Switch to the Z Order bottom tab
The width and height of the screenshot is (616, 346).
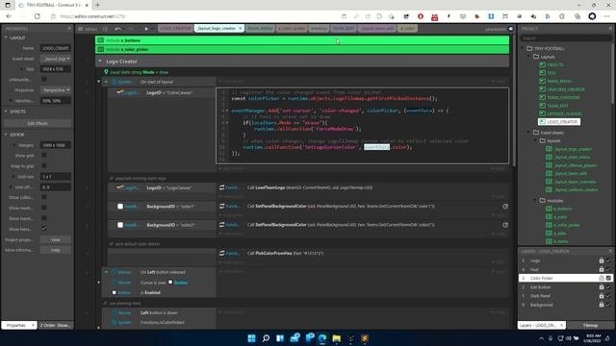point(56,325)
